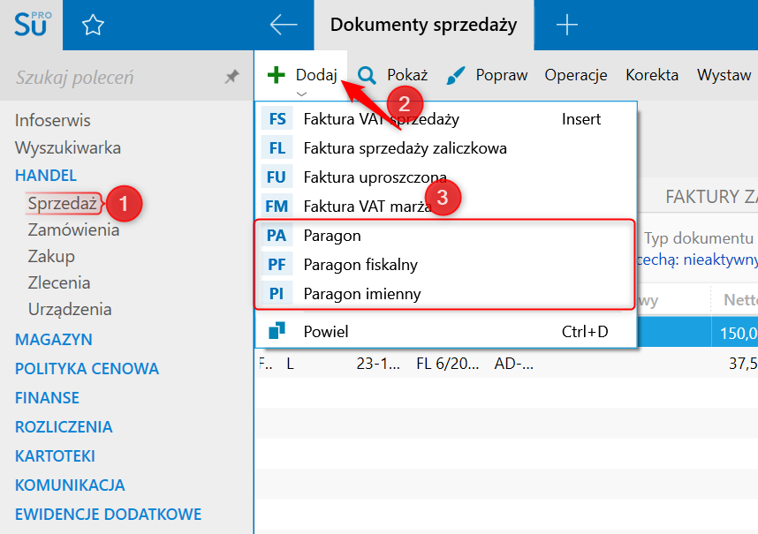Expand the Dodaj dropdown chevron
This screenshot has width=758, height=534.
(x=302, y=94)
